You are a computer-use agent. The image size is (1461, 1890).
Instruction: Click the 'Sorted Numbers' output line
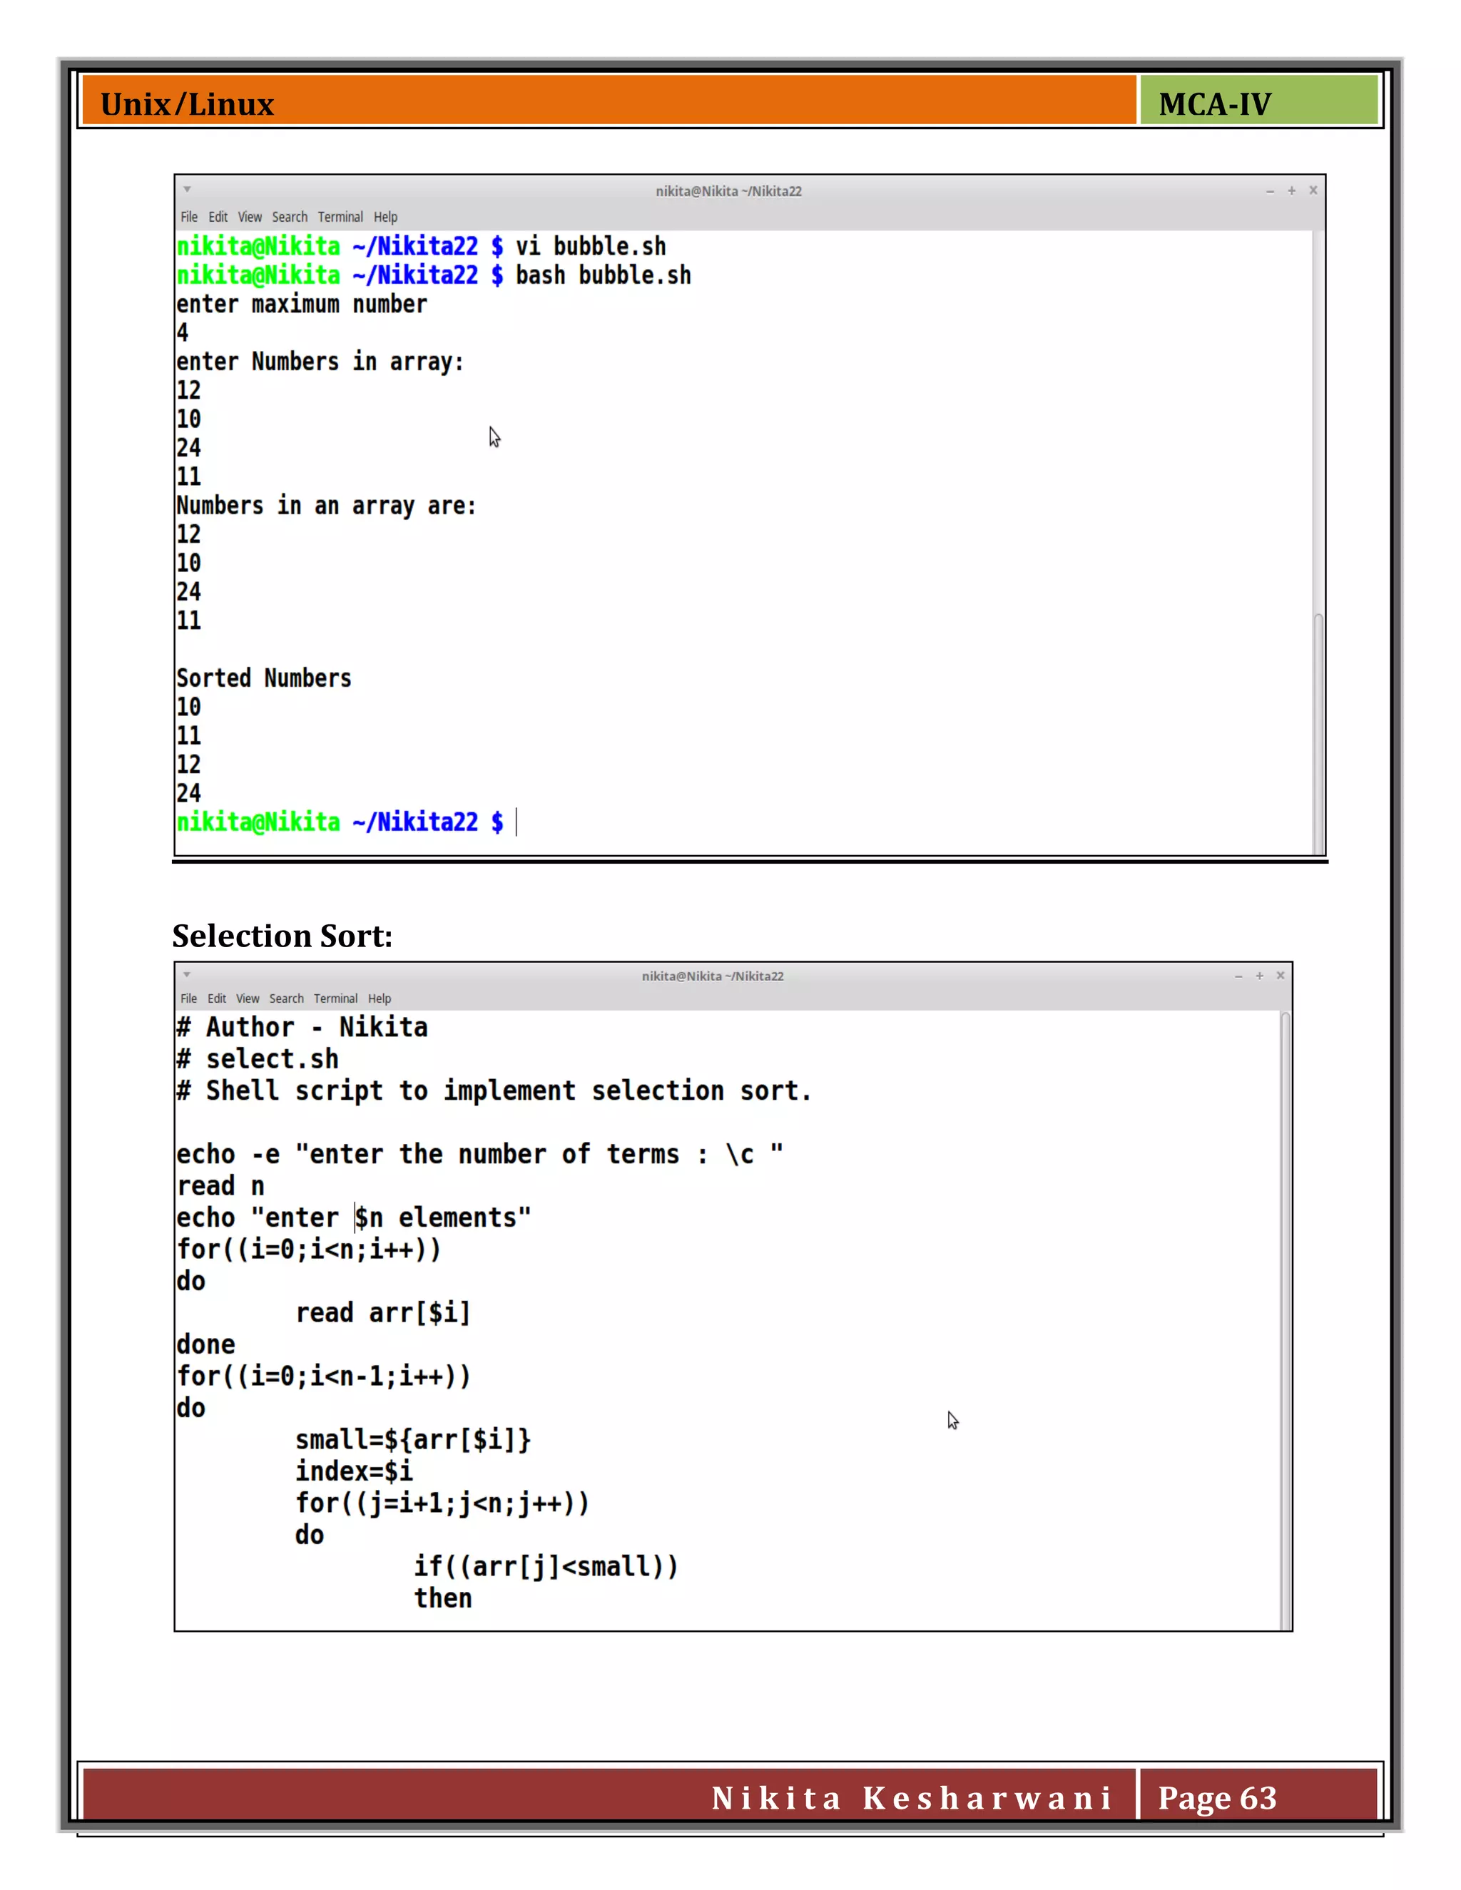point(264,678)
